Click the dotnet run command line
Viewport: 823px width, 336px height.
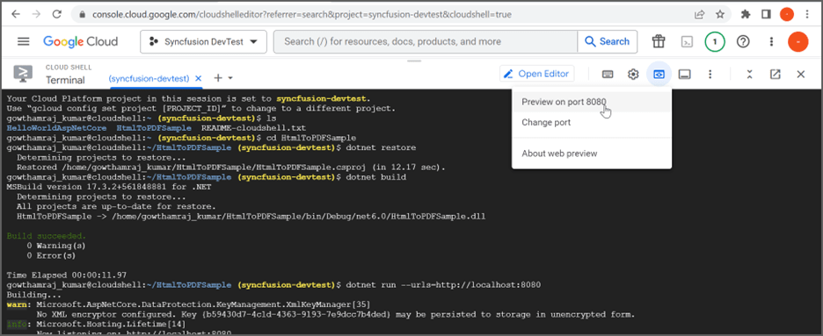(x=443, y=285)
